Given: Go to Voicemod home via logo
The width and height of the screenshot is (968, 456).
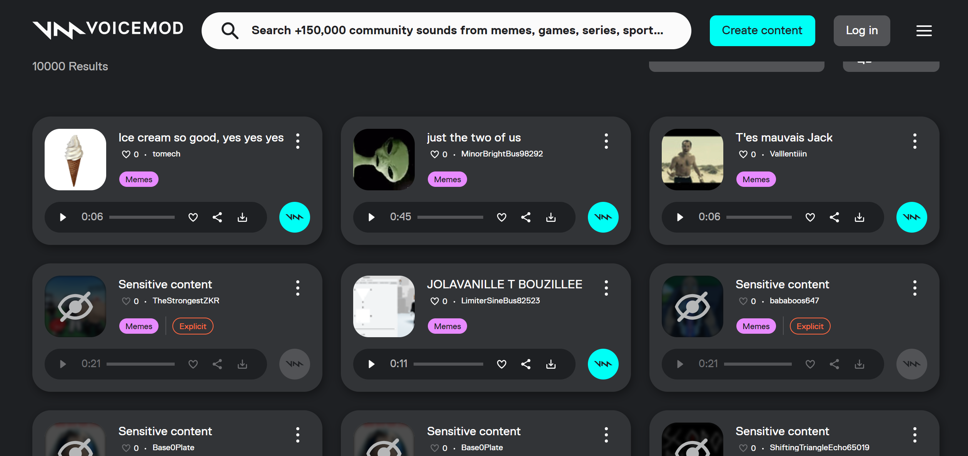Looking at the screenshot, I should coord(108,30).
